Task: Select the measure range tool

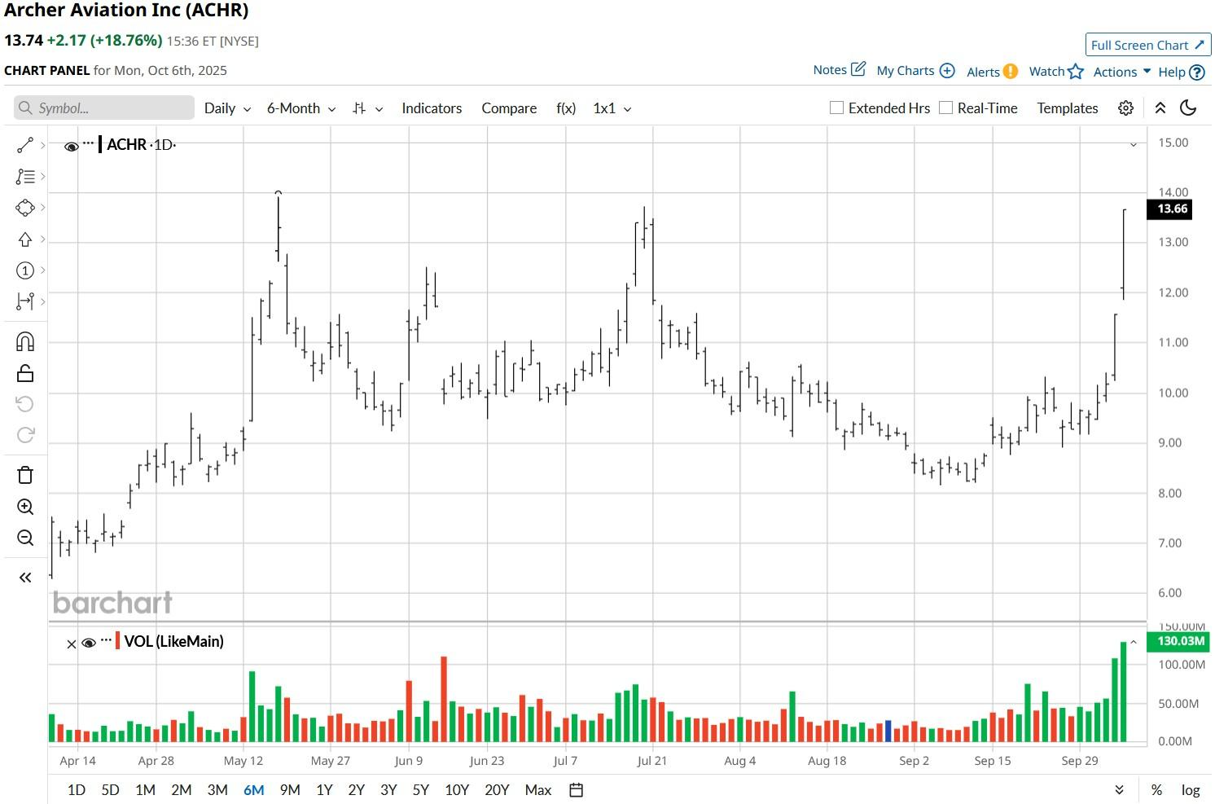Action: [x=25, y=301]
